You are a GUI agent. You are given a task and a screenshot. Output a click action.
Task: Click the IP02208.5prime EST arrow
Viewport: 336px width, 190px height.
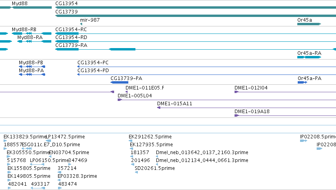304,141
